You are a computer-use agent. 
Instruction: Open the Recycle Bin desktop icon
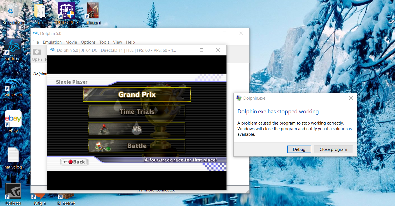pos(13,14)
